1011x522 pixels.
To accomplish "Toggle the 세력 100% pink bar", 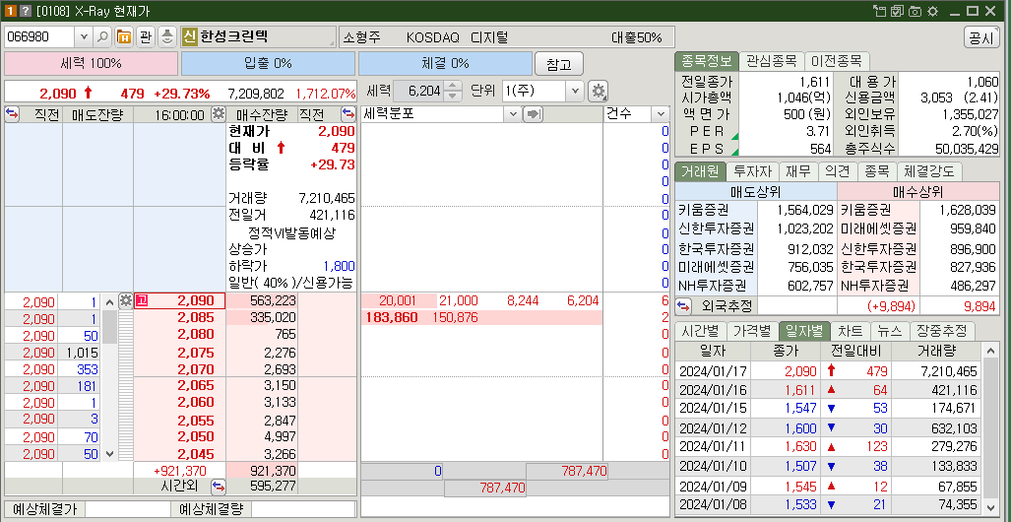I will [91, 64].
